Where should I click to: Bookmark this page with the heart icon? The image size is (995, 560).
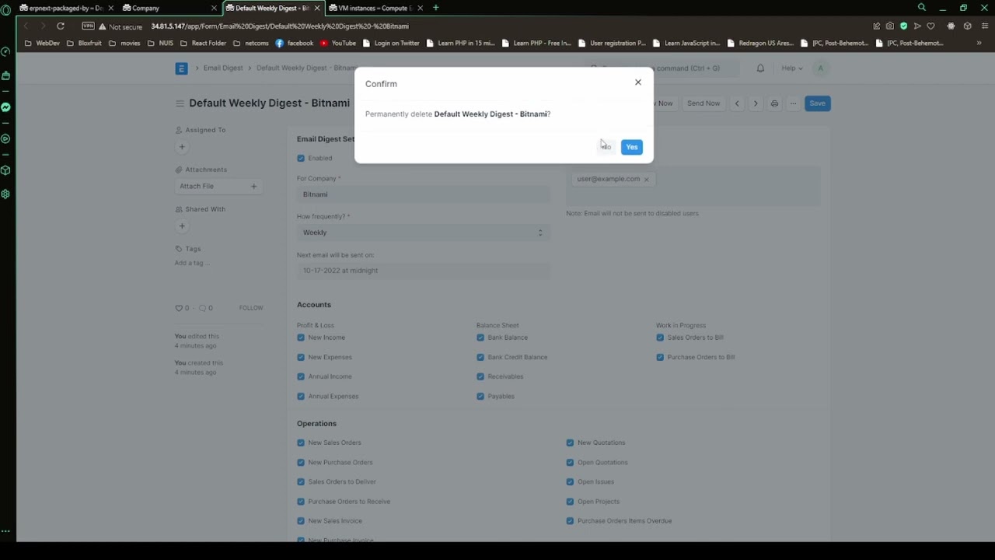tap(930, 26)
